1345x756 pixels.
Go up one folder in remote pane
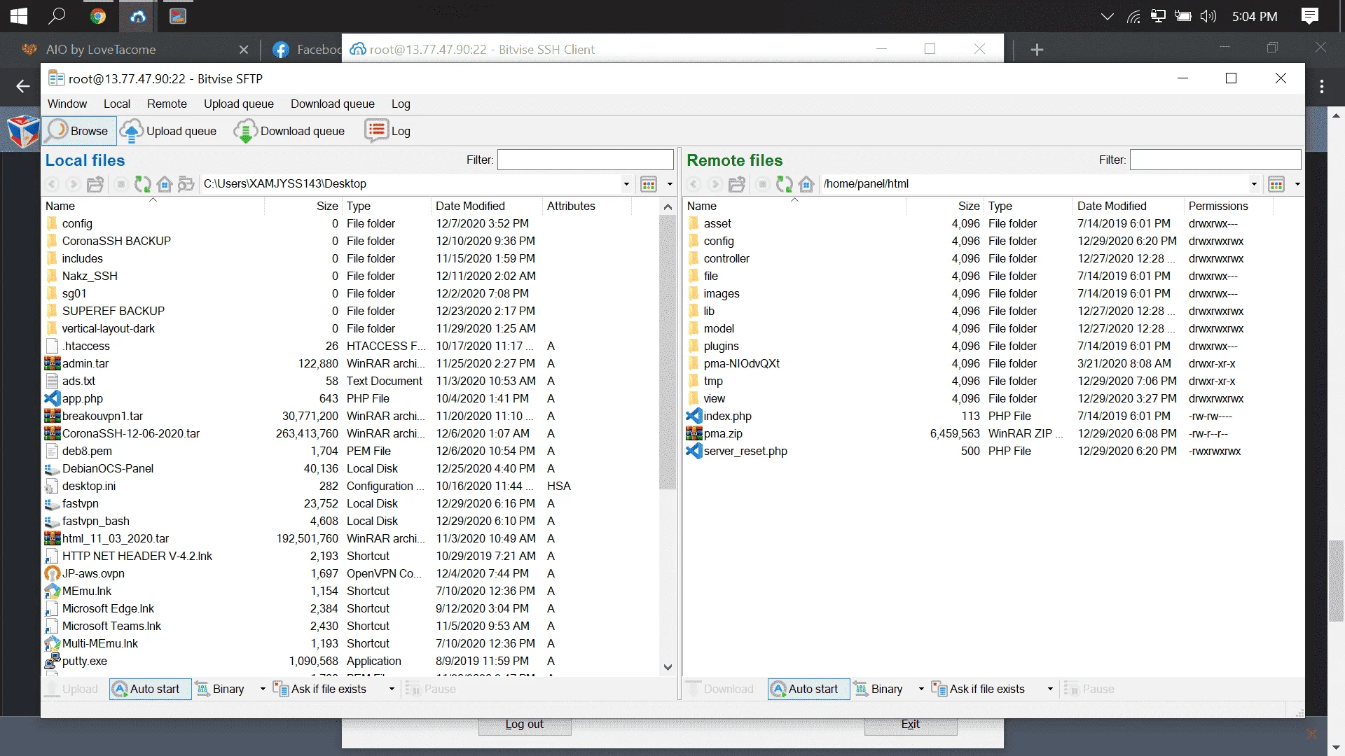(x=737, y=184)
